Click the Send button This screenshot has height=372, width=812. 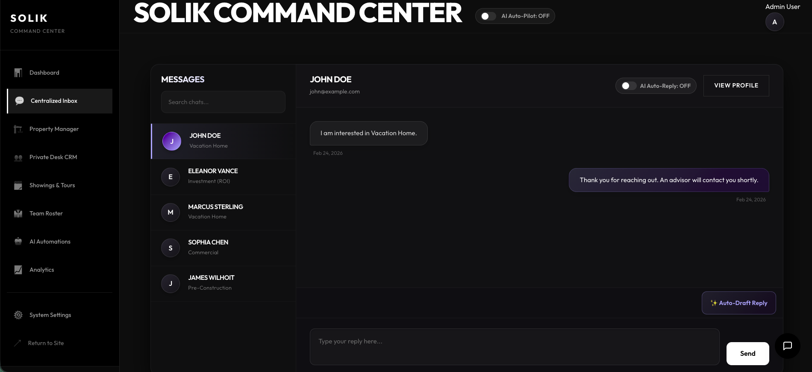[x=747, y=354]
